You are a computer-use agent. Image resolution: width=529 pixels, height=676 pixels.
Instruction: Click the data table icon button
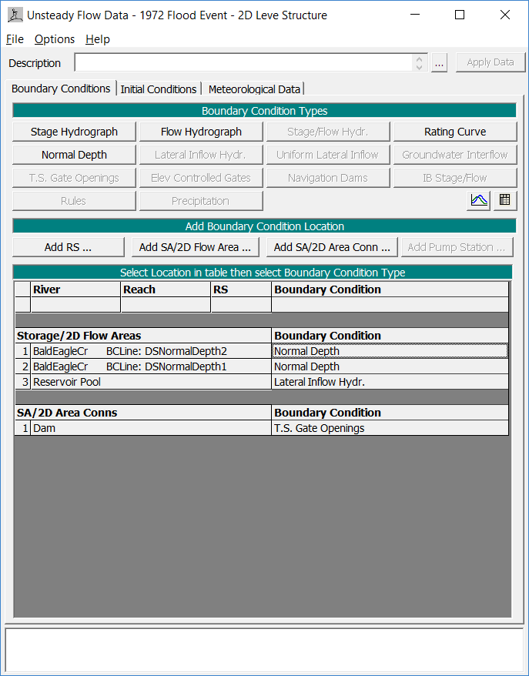click(x=504, y=200)
